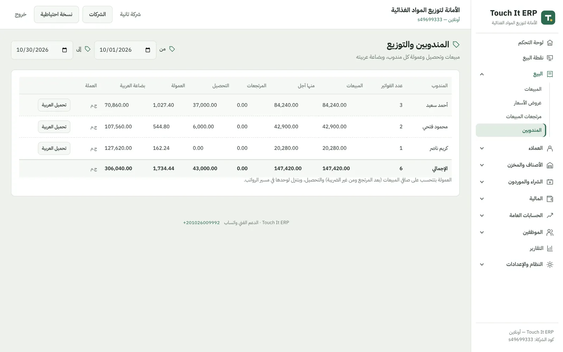Click the الشركات button
The image size is (563, 352).
pos(97,14)
